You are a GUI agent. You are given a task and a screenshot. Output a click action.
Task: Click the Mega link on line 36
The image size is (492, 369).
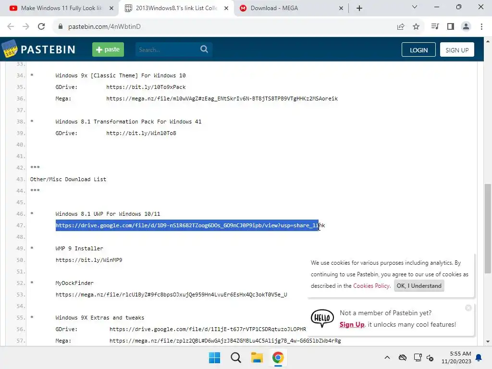click(222, 98)
